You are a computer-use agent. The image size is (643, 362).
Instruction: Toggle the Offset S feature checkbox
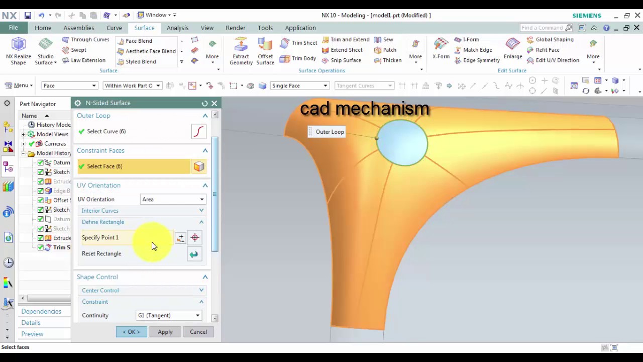coord(41,200)
